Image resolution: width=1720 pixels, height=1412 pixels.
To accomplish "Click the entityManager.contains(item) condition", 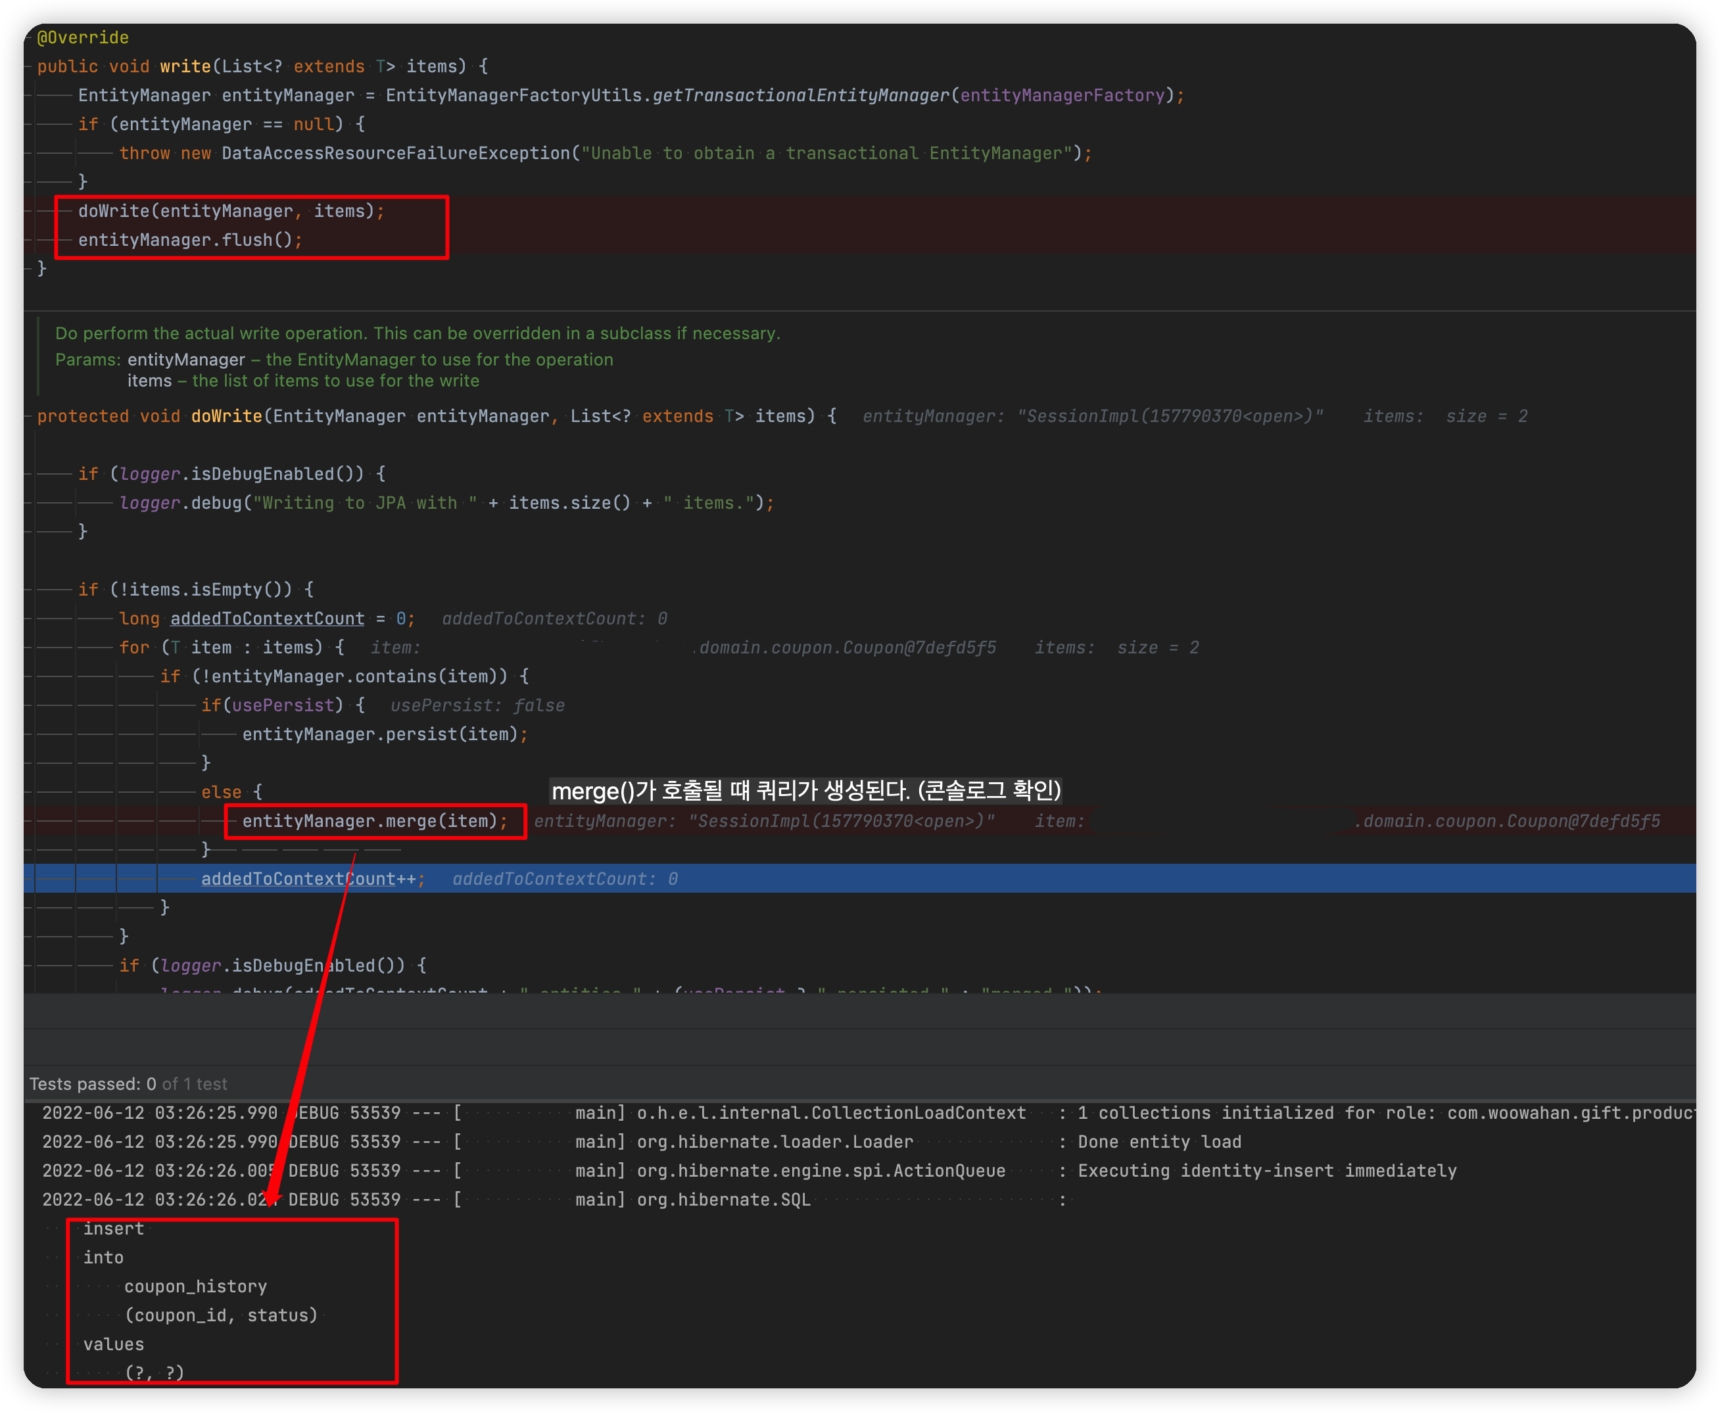I will tap(355, 676).
